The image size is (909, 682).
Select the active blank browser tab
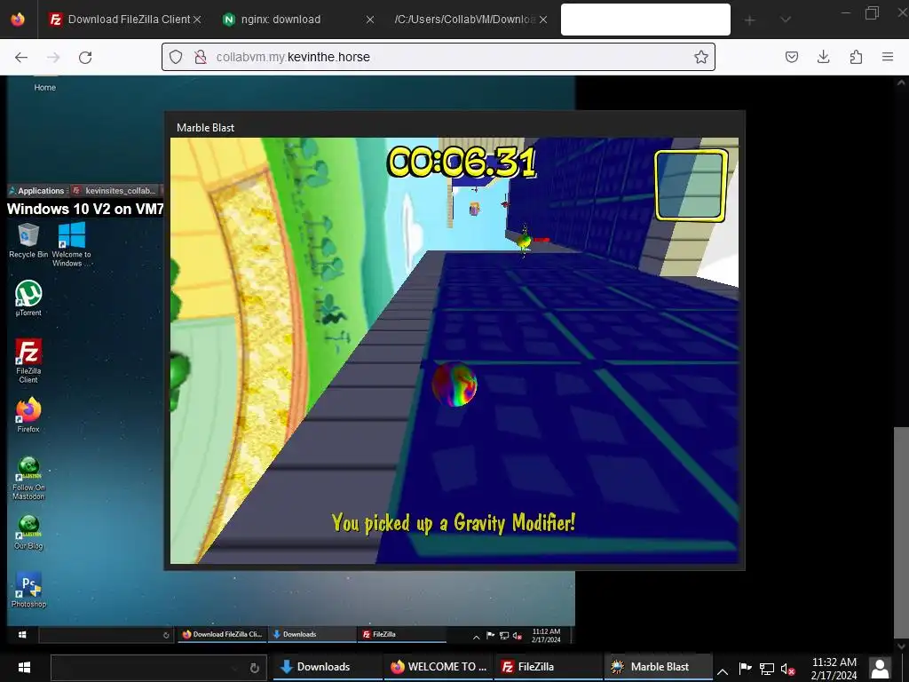point(645,20)
